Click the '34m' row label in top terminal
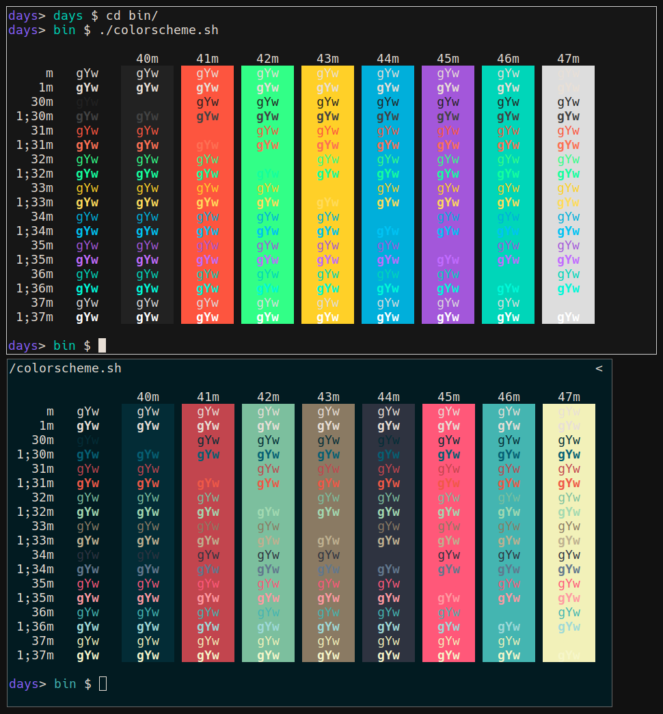The height and width of the screenshot is (714, 663). [x=42, y=217]
